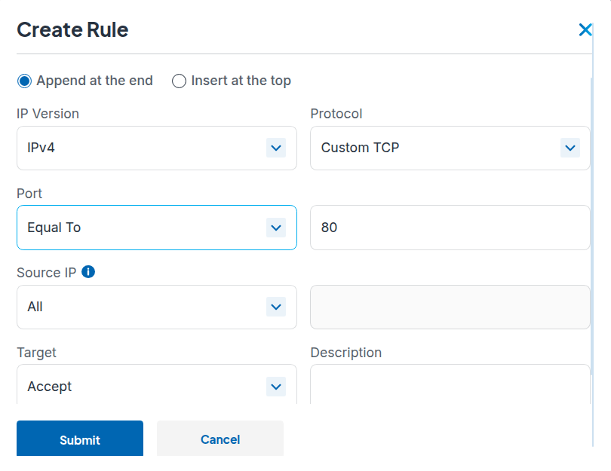The image size is (611, 471).
Task: Click the port number field containing 80
Action: pos(450,228)
